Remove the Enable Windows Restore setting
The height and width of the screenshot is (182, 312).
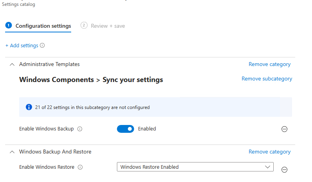click(x=284, y=170)
